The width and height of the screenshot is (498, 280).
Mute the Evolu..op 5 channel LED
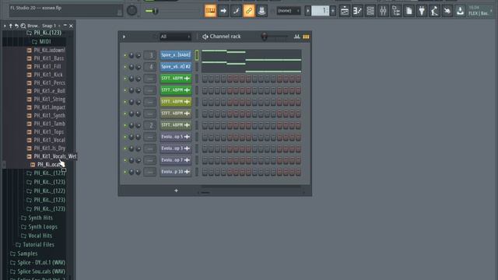coord(125,137)
